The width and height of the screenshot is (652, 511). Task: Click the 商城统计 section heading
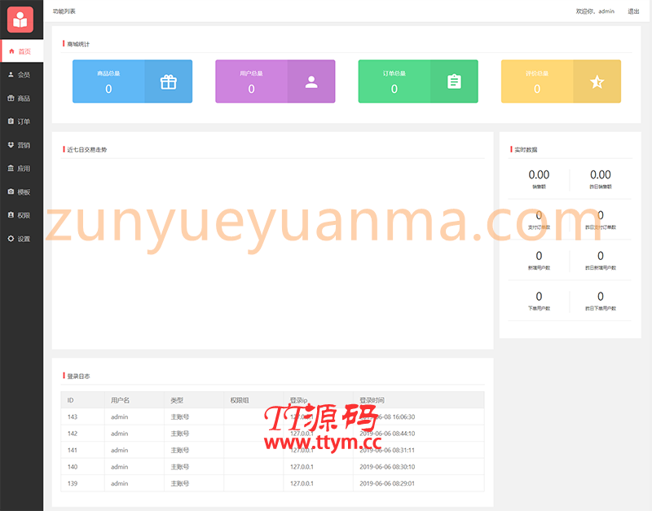click(x=78, y=44)
